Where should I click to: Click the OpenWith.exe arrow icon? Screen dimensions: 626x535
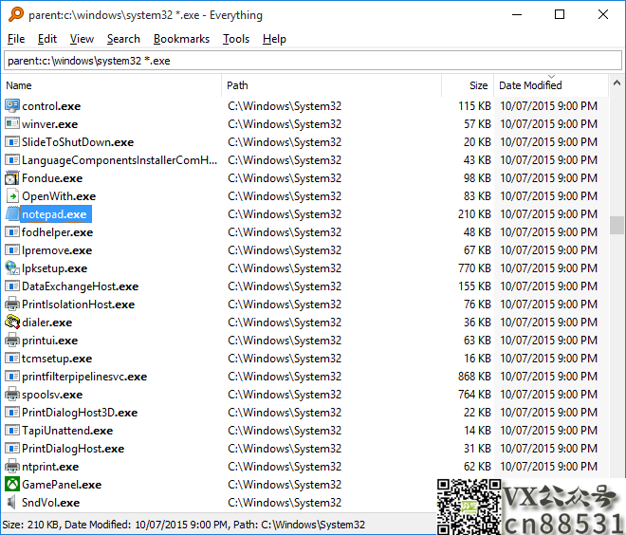(x=11, y=196)
